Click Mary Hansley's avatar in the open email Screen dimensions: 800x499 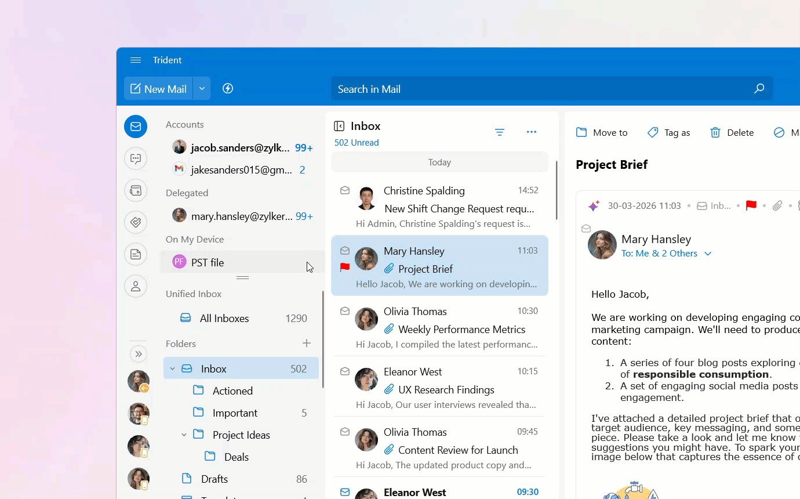coord(602,245)
